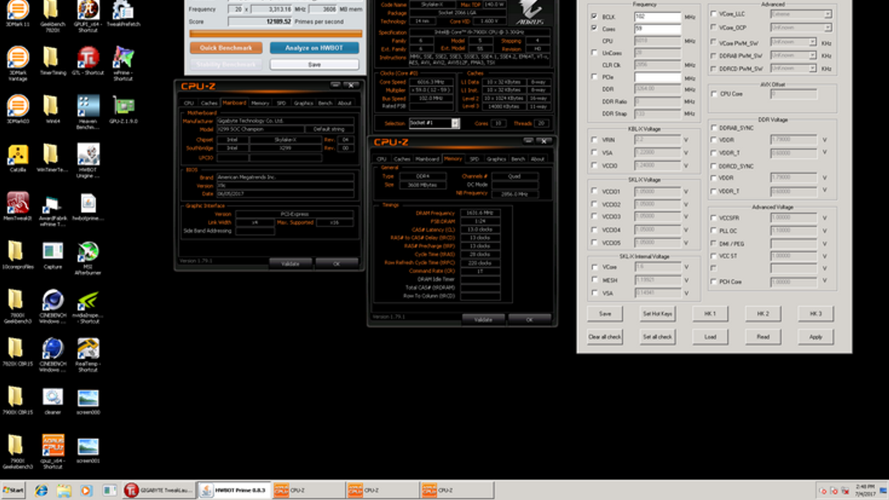Launch the Catzilla desktop icon
Viewport: 889px width, 500px height.
click(18, 158)
